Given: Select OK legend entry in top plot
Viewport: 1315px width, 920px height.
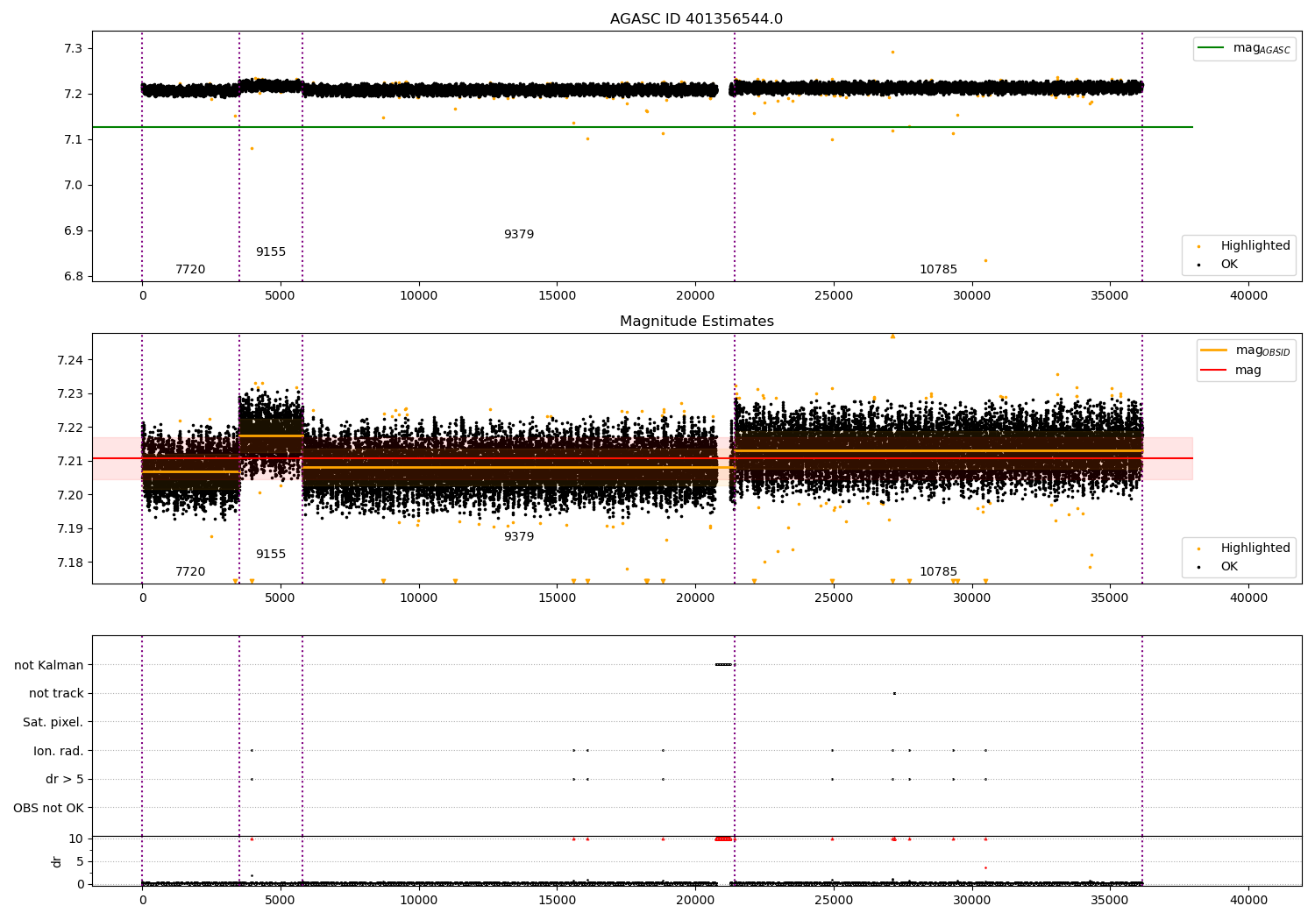Looking at the screenshot, I should (x=1229, y=265).
